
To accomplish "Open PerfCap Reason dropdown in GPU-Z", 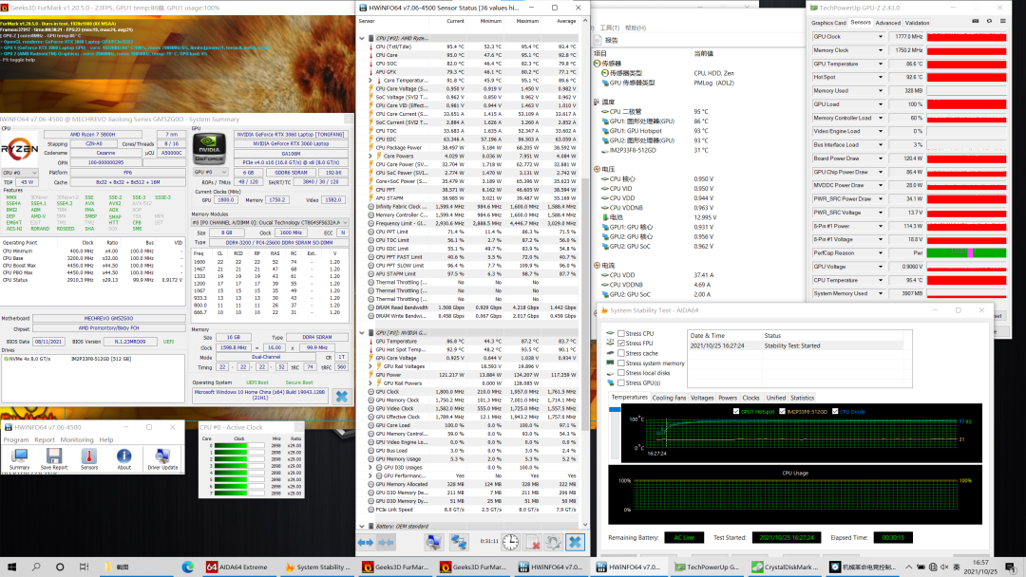I will tap(880, 252).
